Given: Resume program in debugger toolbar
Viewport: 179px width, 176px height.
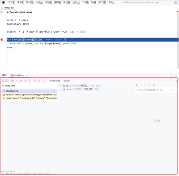Looking at the screenshot, I should [13, 81].
